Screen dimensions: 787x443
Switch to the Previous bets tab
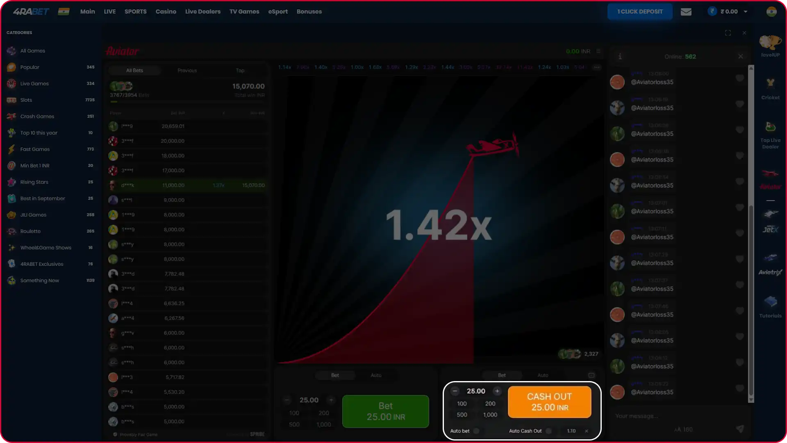tap(187, 71)
